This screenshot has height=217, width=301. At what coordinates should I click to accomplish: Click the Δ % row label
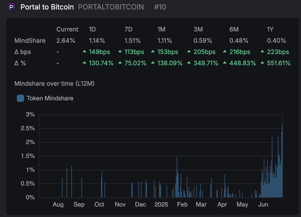click(x=20, y=63)
